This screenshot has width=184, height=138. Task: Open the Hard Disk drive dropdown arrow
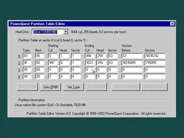[x=66, y=32]
